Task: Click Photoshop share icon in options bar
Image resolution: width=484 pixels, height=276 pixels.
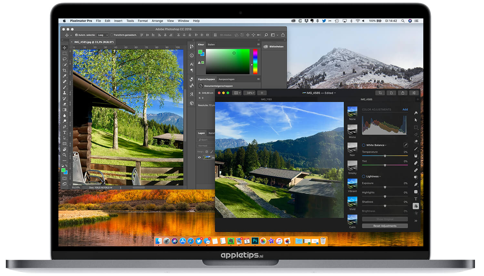Action: pyautogui.click(x=283, y=35)
